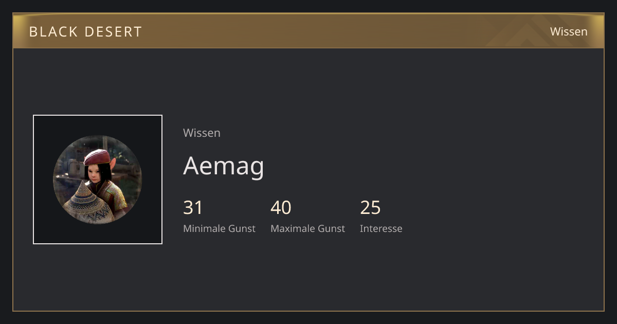Click the Aemag character portrait
The image size is (617, 324).
click(x=98, y=179)
